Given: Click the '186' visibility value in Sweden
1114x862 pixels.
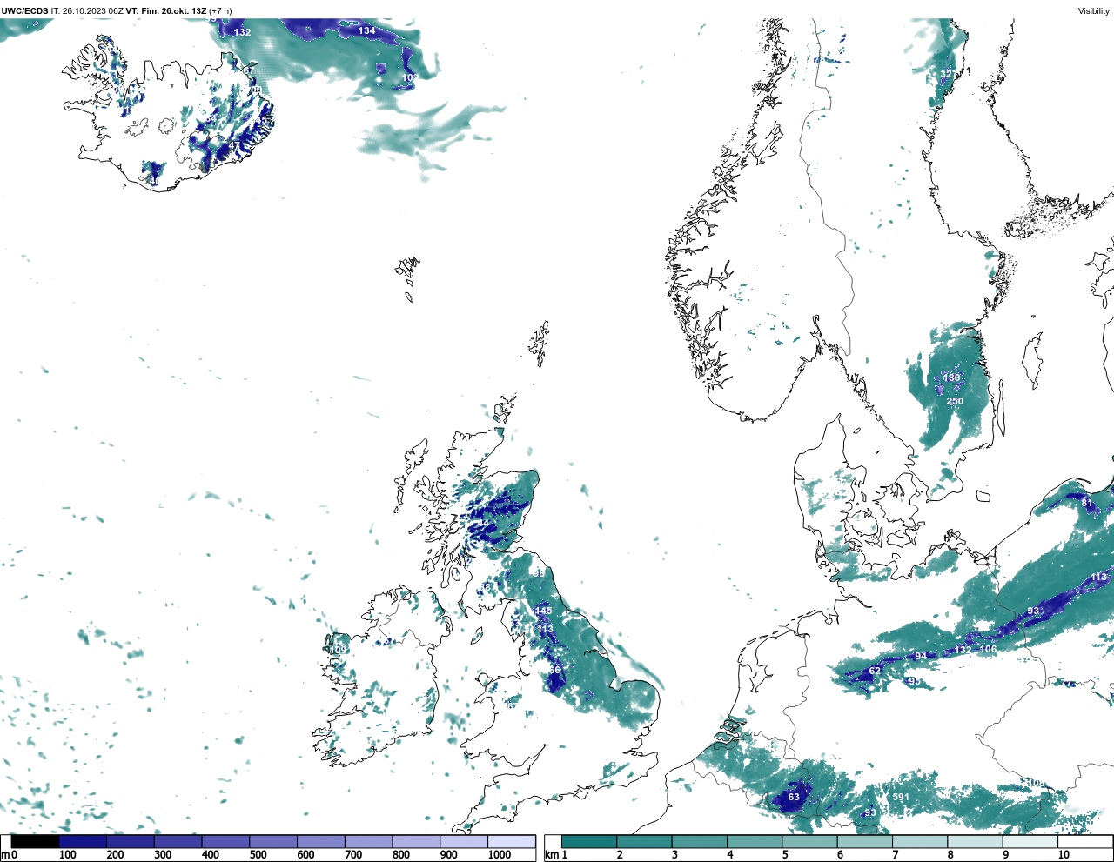Looking at the screenshot, I should pos(952,378).
